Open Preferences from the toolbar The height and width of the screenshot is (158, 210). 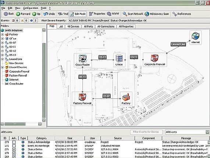182,14
